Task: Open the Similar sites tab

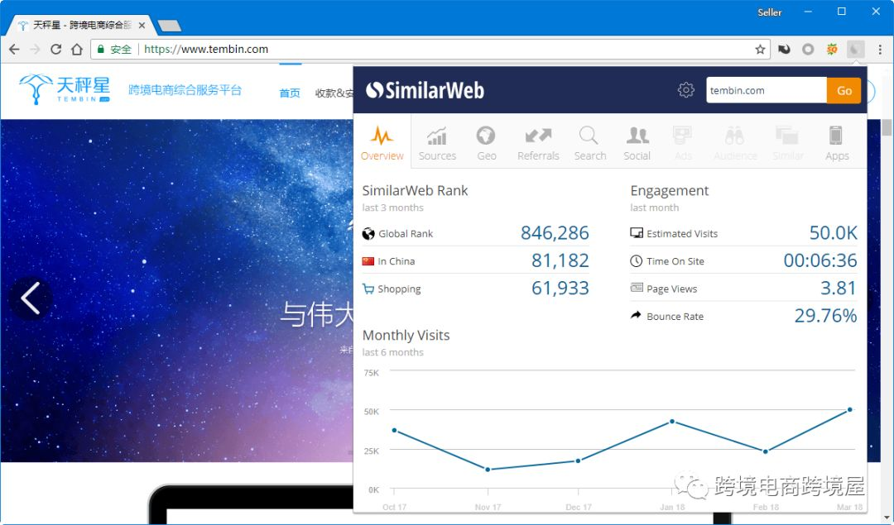Action: coord(787,142)
